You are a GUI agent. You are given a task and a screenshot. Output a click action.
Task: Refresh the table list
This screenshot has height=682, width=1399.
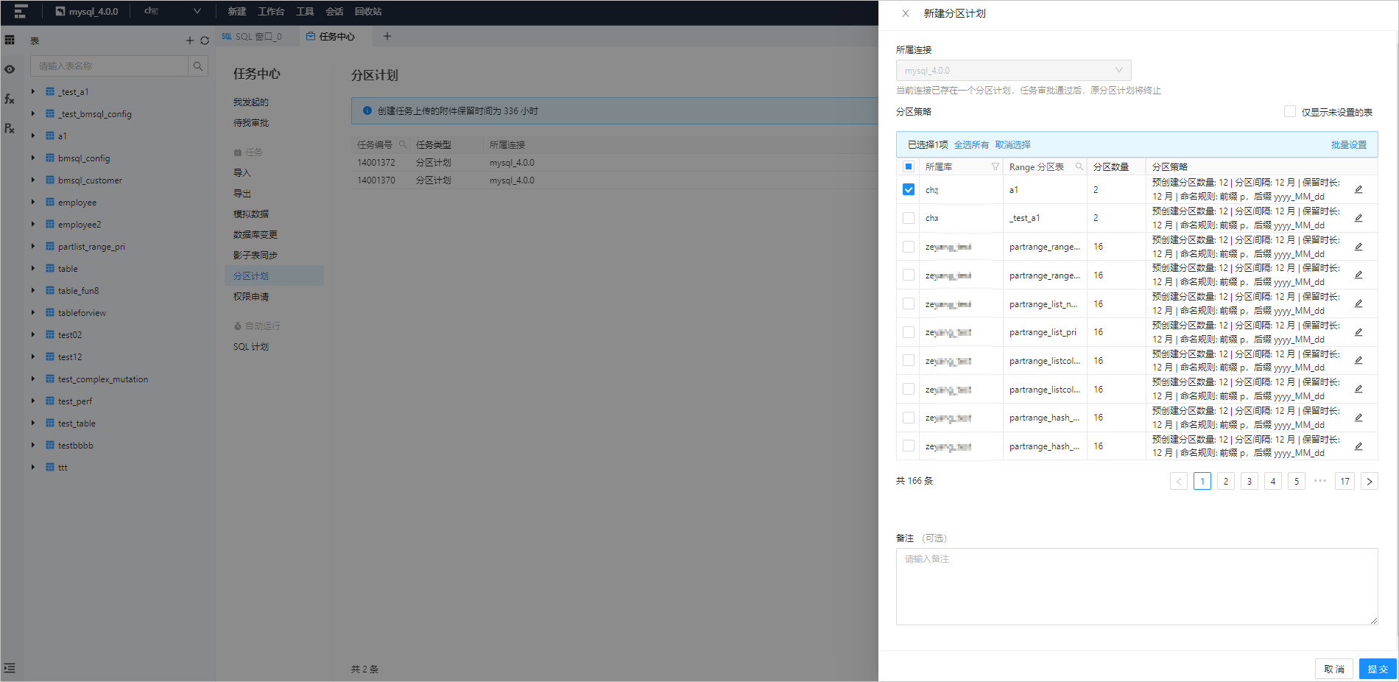(x=205, y=41)
